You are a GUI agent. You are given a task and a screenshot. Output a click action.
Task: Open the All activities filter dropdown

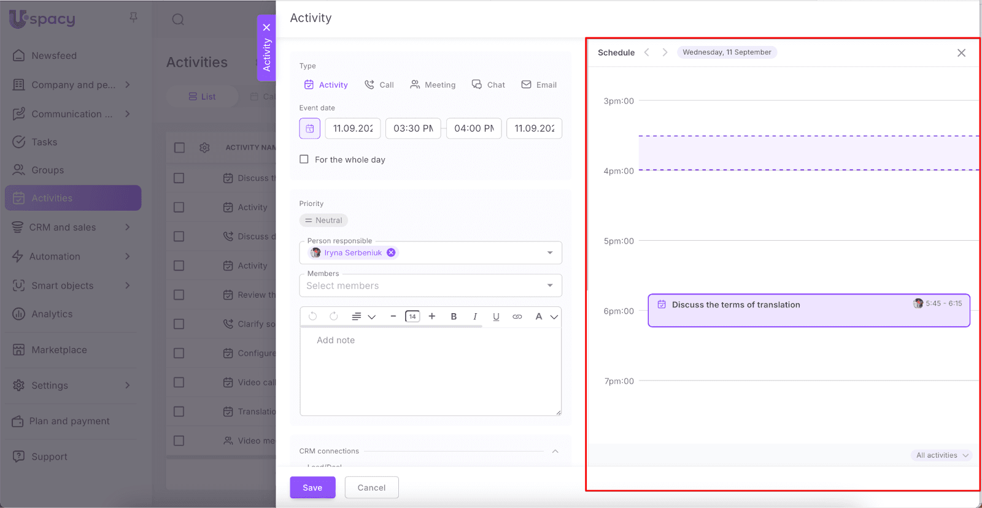[941, 455]
